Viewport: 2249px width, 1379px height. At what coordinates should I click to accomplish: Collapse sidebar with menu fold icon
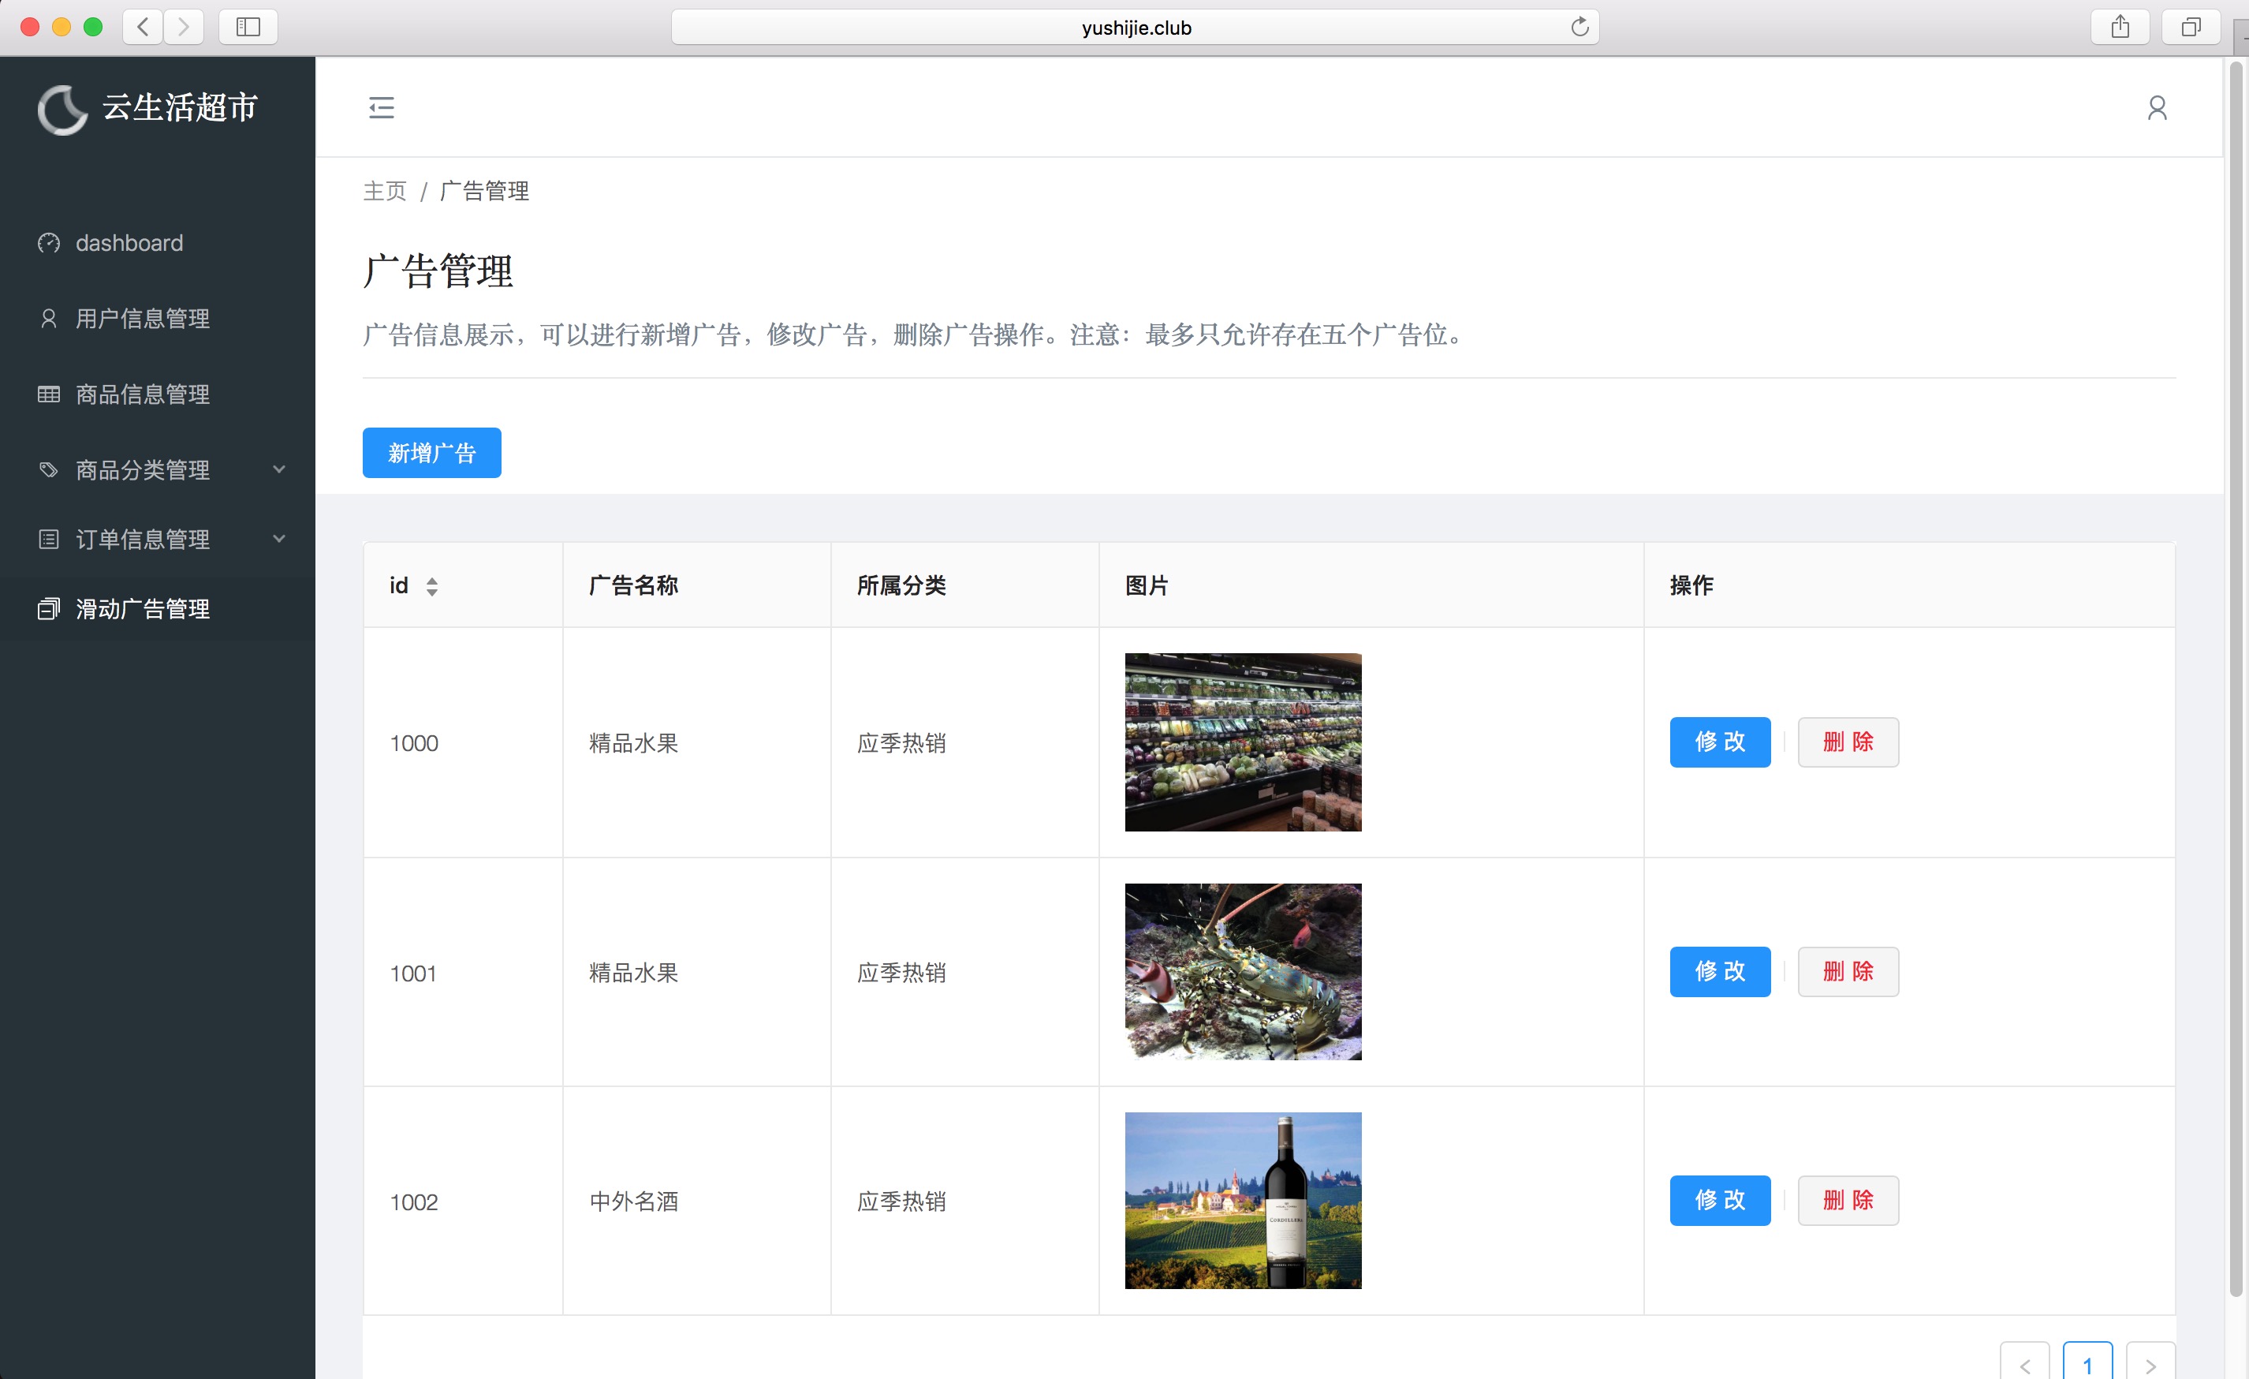point(382,108)
